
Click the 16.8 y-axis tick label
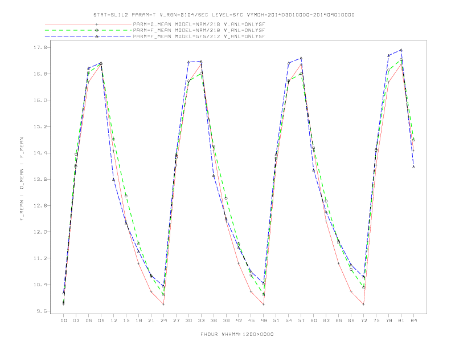(x=39, y=74)
